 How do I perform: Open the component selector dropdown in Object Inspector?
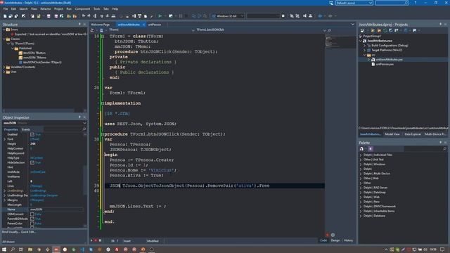(x=84, y=123)
